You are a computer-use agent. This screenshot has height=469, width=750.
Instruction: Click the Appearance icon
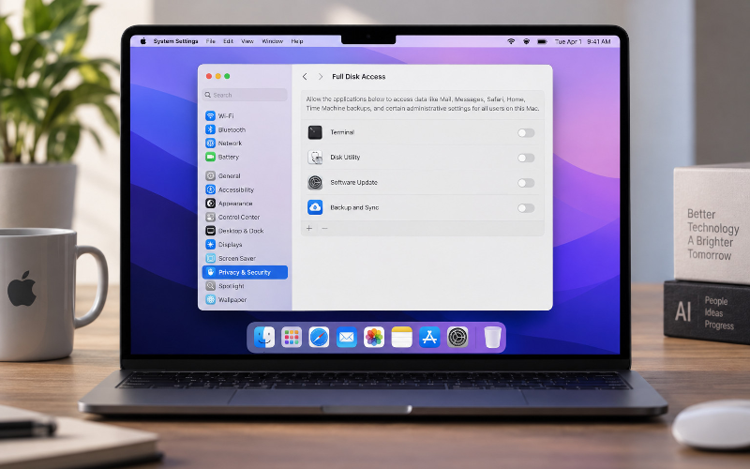pyautogui.click(x=210, y=204)
